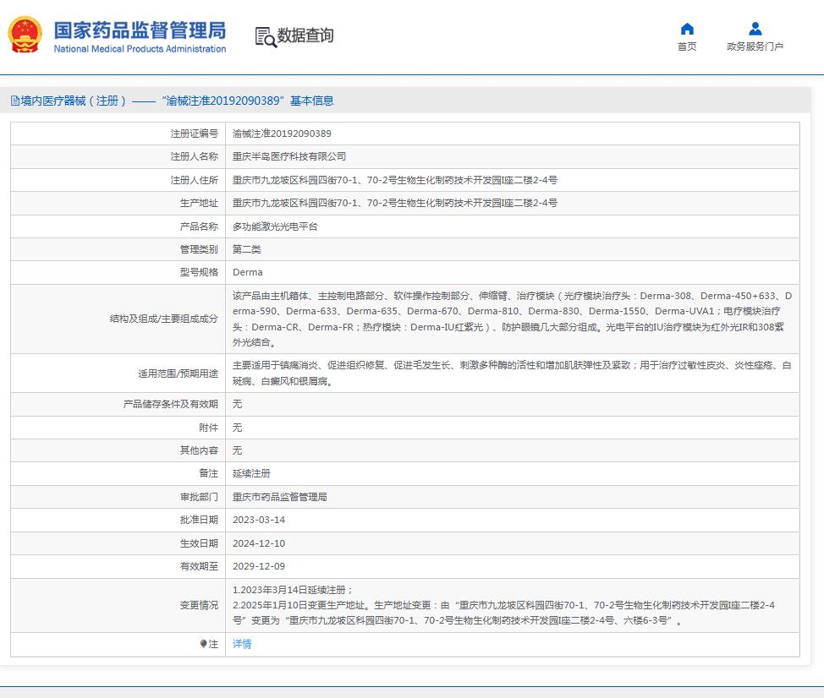Select the 首页 menu label
This screenshot has width=824, height=698.
point(687,47)
